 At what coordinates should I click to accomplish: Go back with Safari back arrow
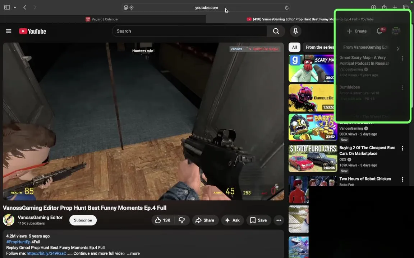pyautogui.click(x=25, y=8)
